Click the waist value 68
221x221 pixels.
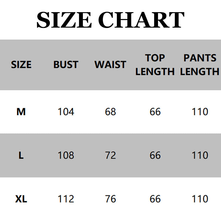coord(110,112)
